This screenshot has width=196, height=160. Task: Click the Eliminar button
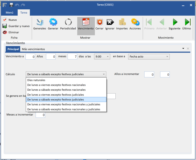coord(14,32)
